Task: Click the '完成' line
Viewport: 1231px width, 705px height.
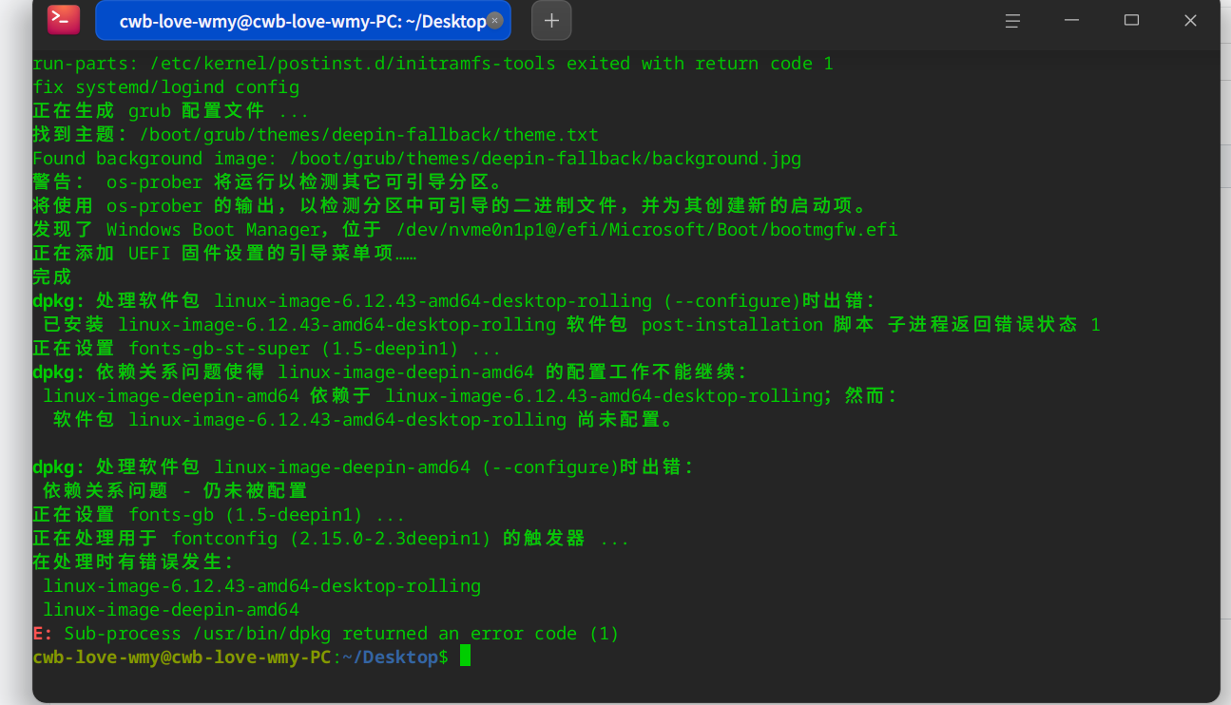Action: click(52, 277)
